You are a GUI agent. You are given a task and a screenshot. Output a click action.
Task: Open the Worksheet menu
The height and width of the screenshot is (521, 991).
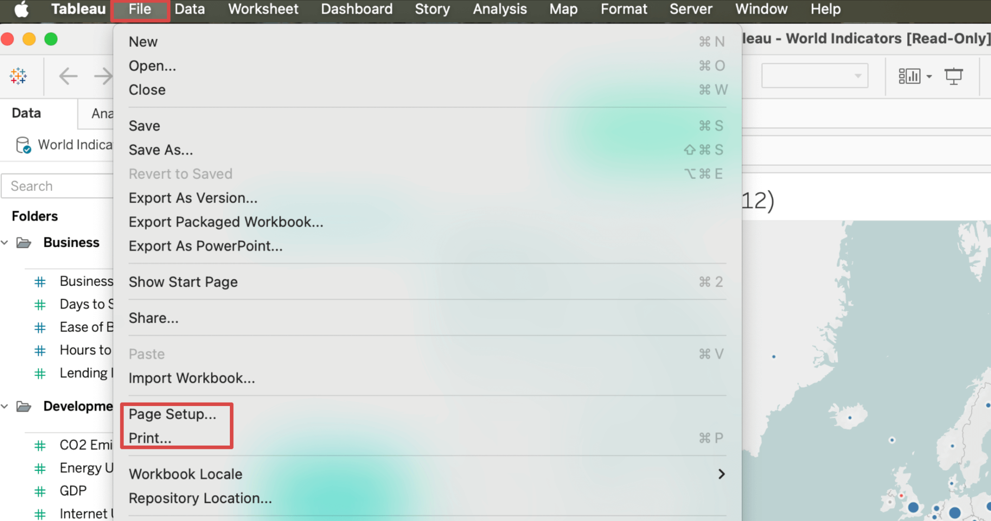[x=263, y=9]
